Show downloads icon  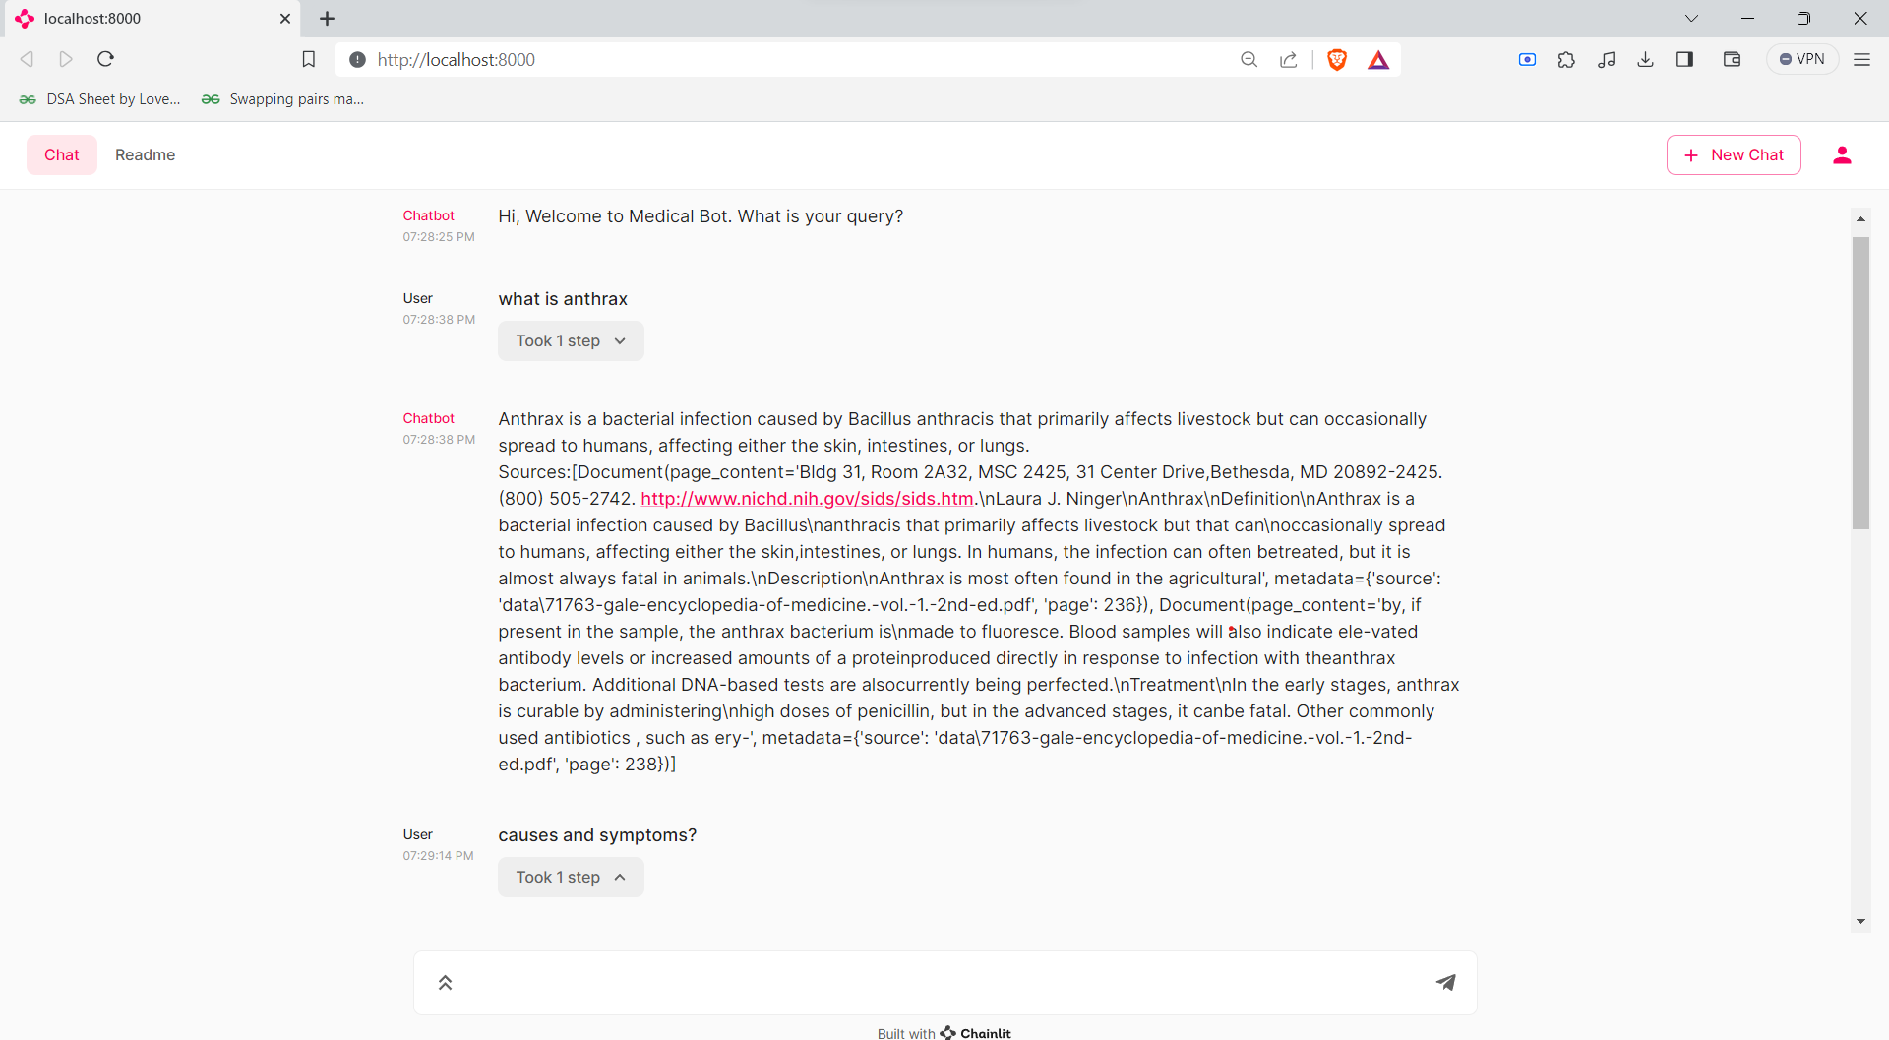pyautogui.click(x=1645, y=60)
